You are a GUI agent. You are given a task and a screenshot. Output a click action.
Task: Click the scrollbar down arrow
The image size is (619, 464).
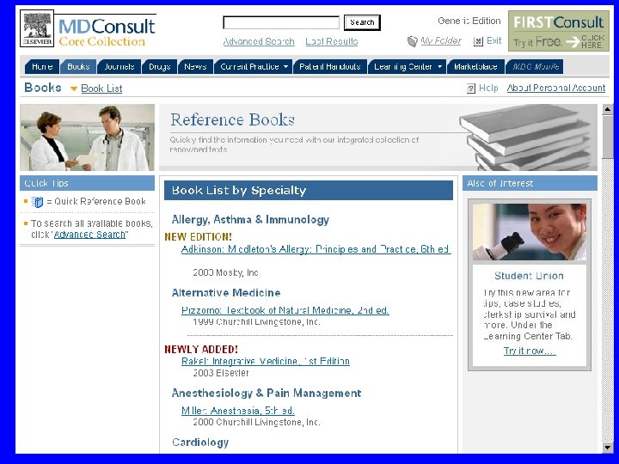[607, 448]
